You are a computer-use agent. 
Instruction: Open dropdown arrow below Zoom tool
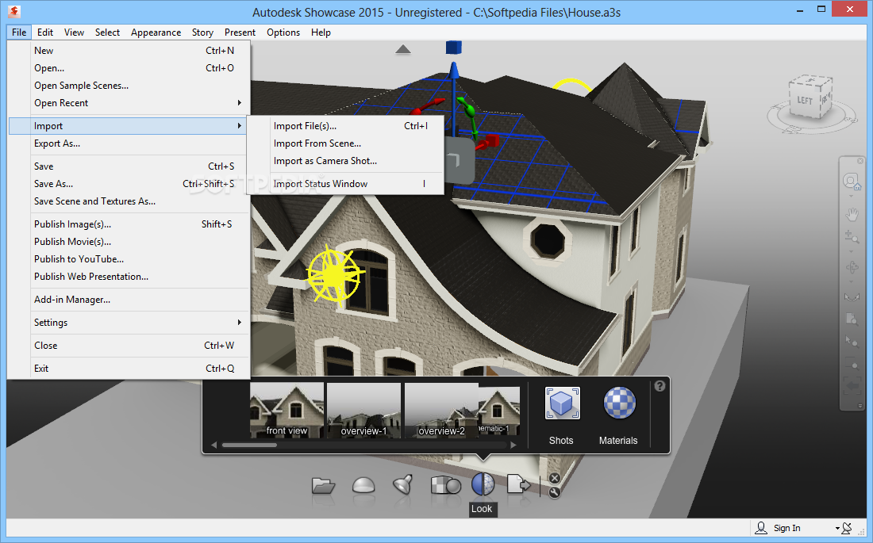click(852, 251)
